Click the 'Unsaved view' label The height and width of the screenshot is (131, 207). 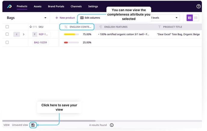[20, 125]
